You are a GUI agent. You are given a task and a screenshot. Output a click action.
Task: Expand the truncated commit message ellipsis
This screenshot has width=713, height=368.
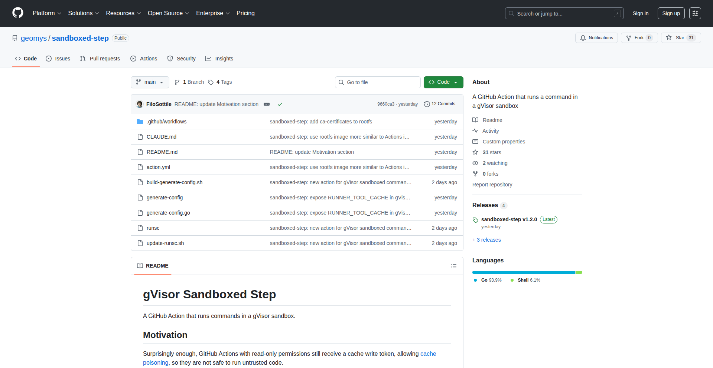point(267,104)
